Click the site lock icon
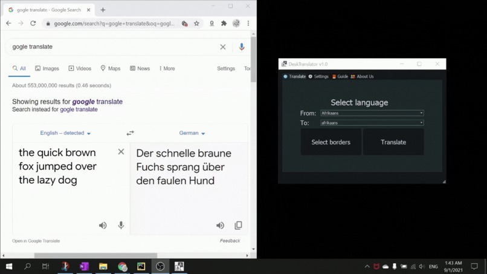Screen dimensions: 487x274 [48, 24]
